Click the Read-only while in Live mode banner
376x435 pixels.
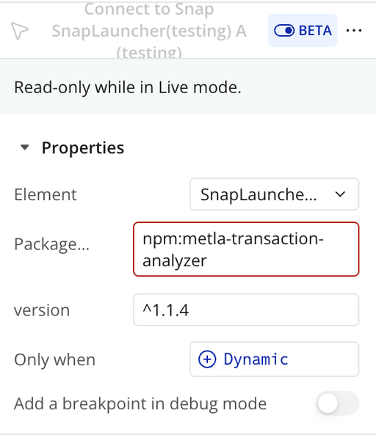pos(188,87)
